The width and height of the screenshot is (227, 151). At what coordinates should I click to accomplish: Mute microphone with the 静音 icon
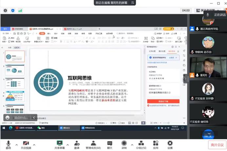click(8, 144)
